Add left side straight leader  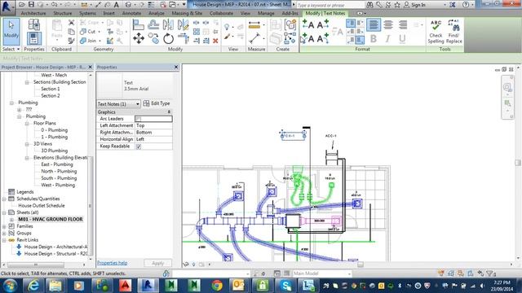click(308, 24)
